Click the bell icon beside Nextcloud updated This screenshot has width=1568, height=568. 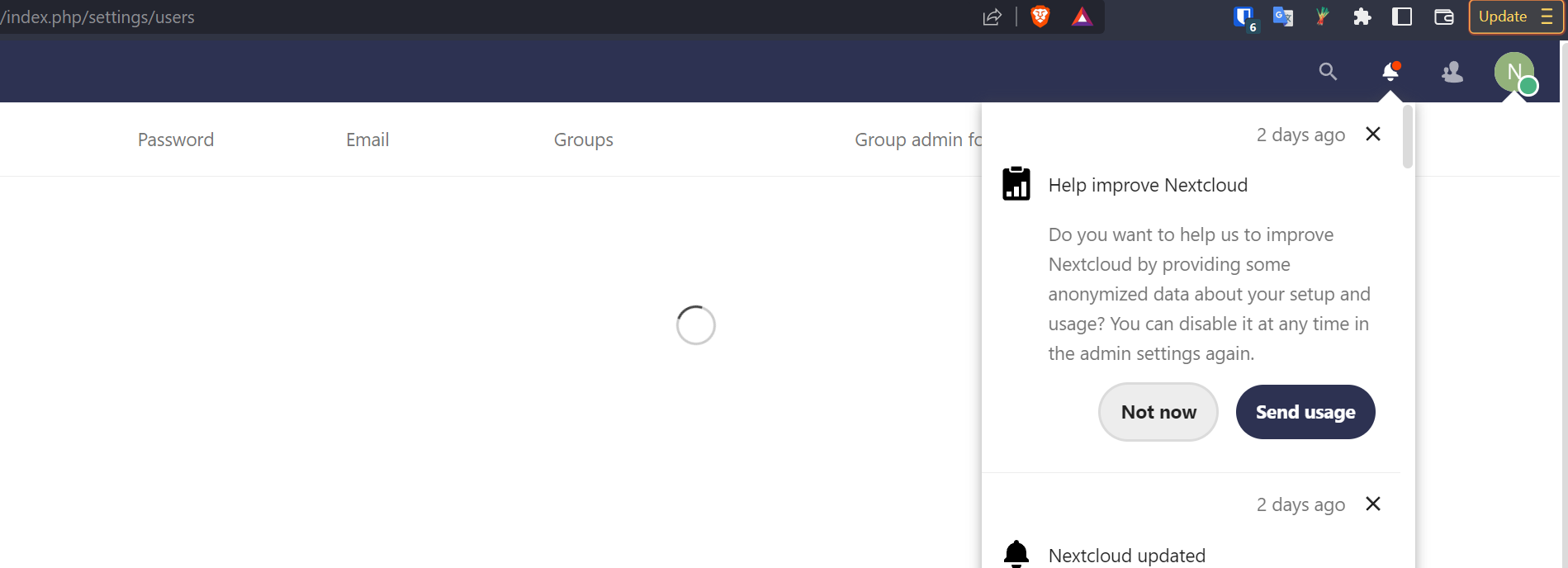(1016, 554)
